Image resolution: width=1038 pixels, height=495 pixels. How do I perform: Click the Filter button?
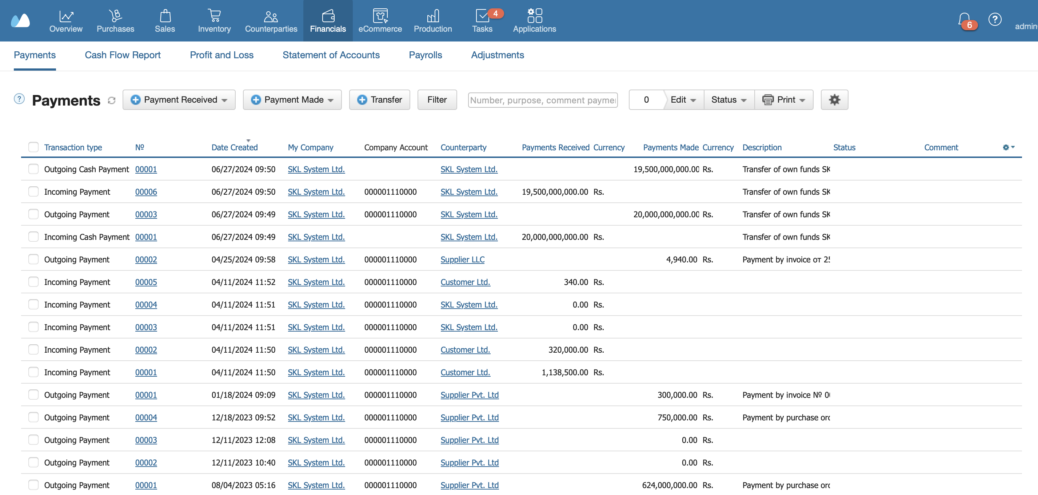(437, 100)
